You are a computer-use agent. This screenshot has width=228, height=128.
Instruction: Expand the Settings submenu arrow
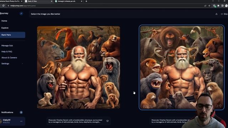click(x=22, y=64)
